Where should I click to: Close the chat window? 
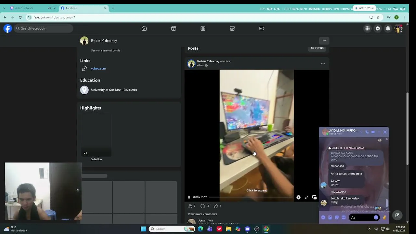pos(385,132)
